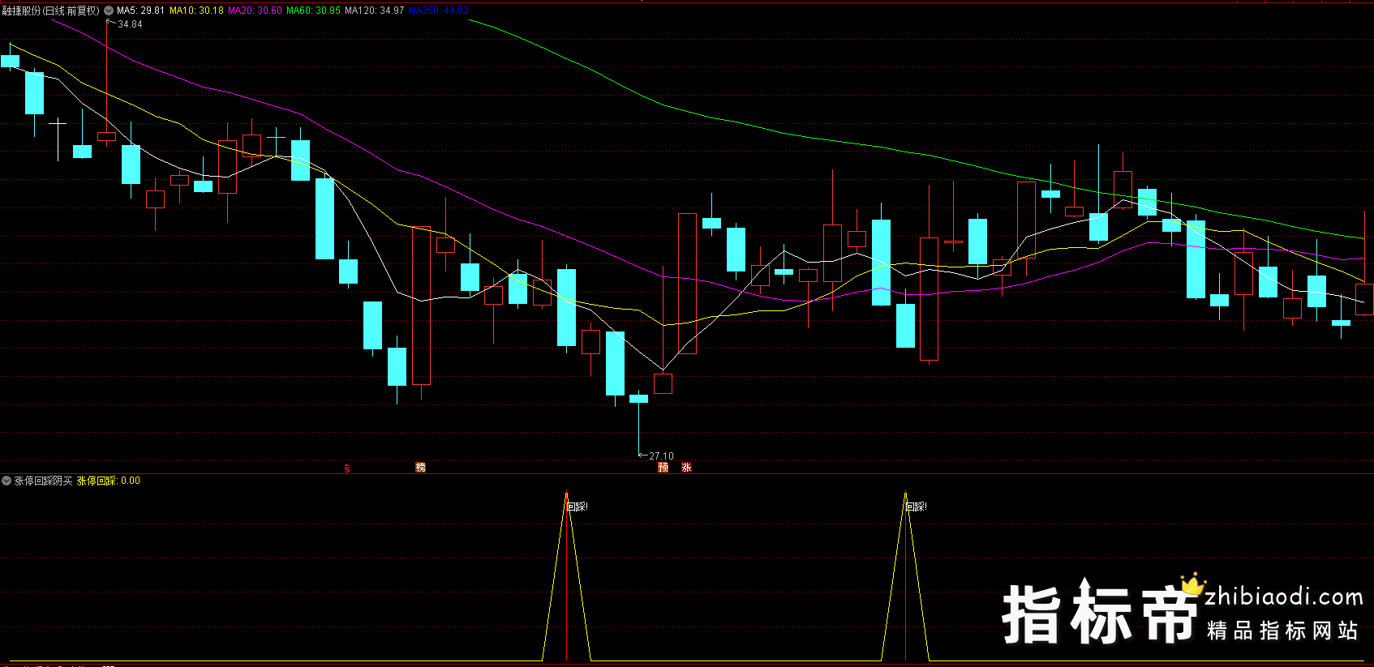Click the green MA60: 30.95 label
The image size is (1374, 667).
[x=314, y=11]
